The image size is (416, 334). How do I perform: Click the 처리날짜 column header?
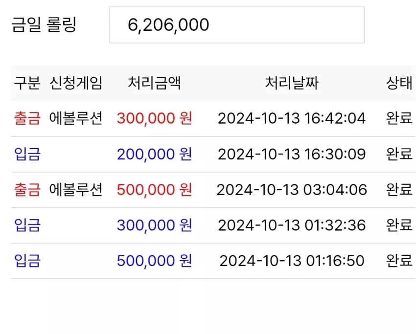coord(292,83)
